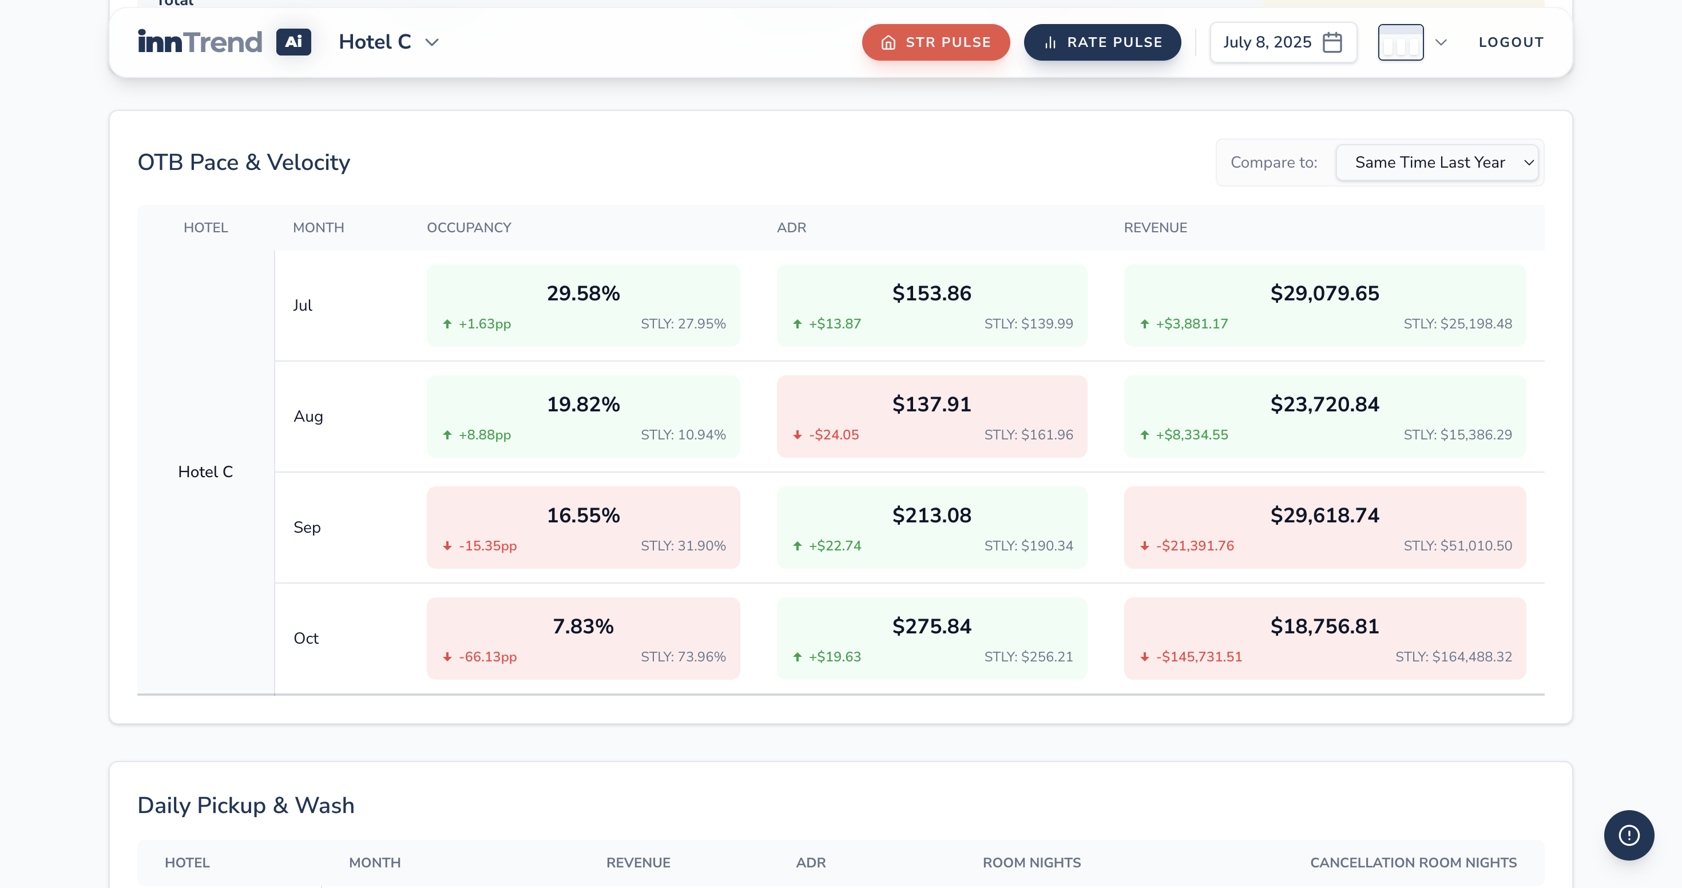Click the up arrow beside +1.63pp
1682x888 pixels.
coord(447,324)
